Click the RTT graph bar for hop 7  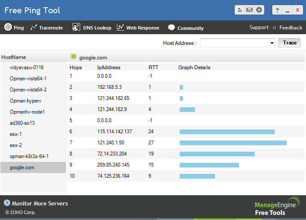233,143
